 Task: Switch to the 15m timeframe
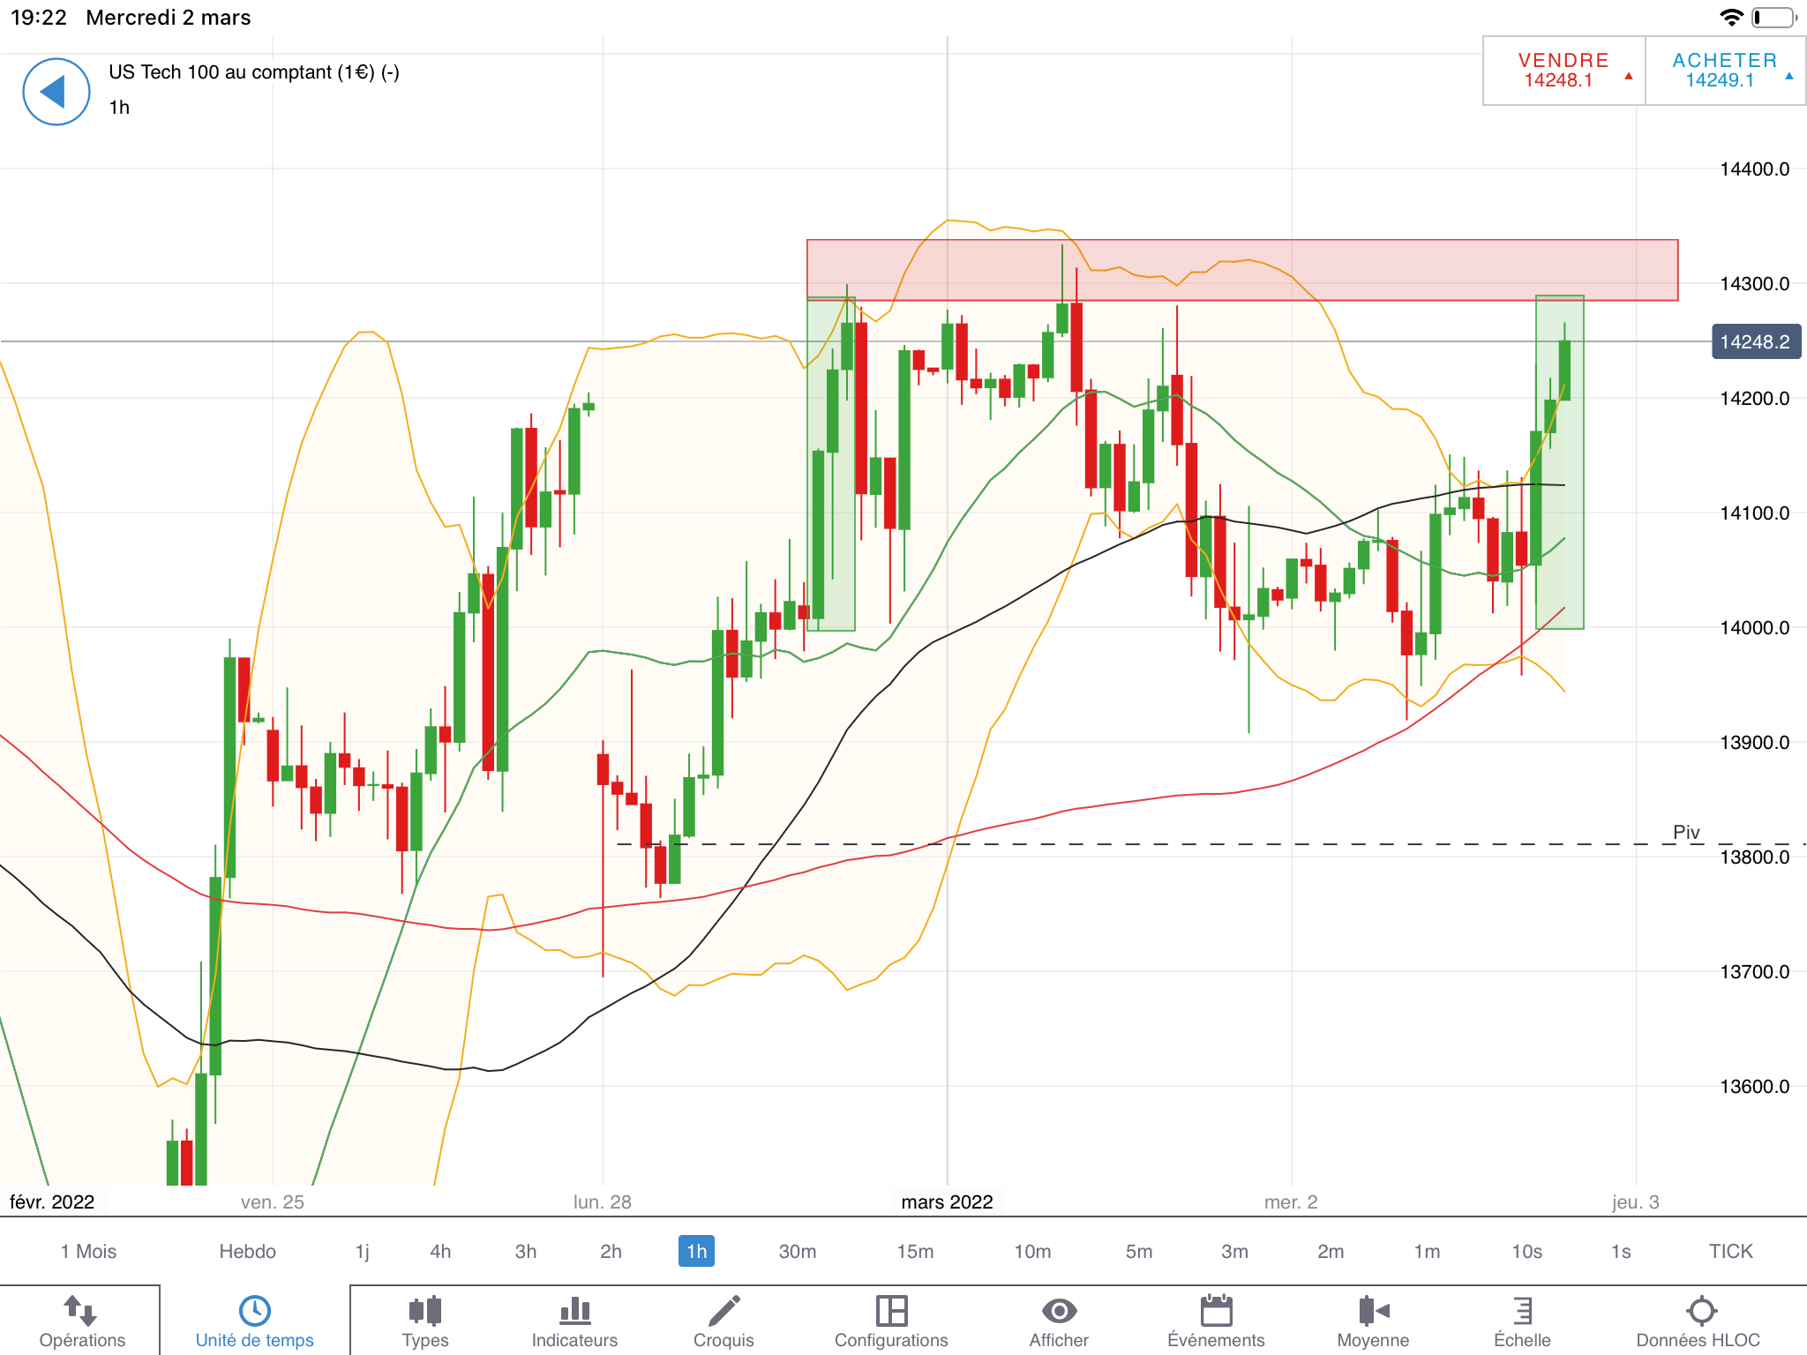915,1251
